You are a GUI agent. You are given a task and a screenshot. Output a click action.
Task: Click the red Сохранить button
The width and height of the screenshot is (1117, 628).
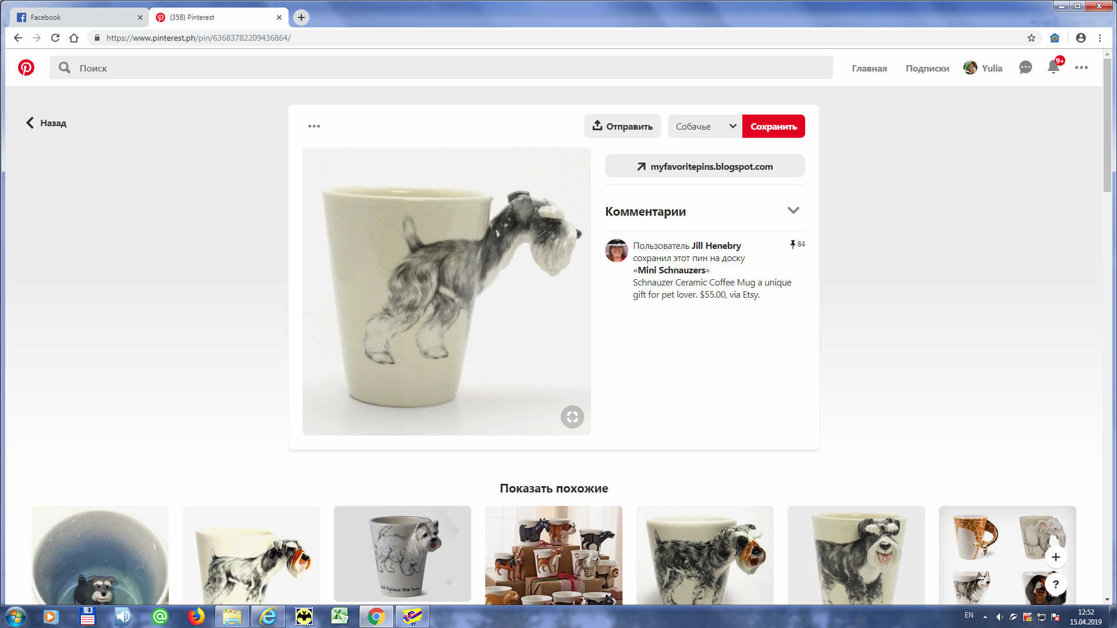pos(773,126)
